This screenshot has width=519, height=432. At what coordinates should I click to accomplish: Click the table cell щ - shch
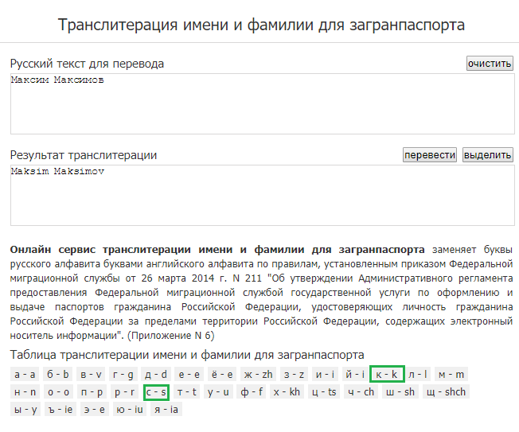[446, 392]
